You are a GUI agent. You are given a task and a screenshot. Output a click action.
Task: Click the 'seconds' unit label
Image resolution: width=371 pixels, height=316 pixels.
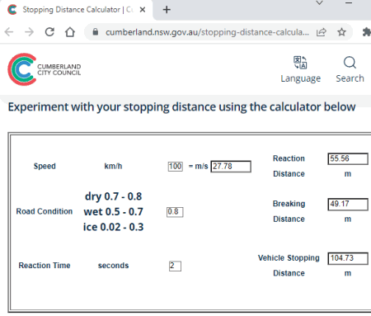tap(113, 266)
